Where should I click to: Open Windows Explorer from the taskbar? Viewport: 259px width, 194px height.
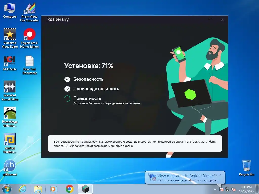38,189
